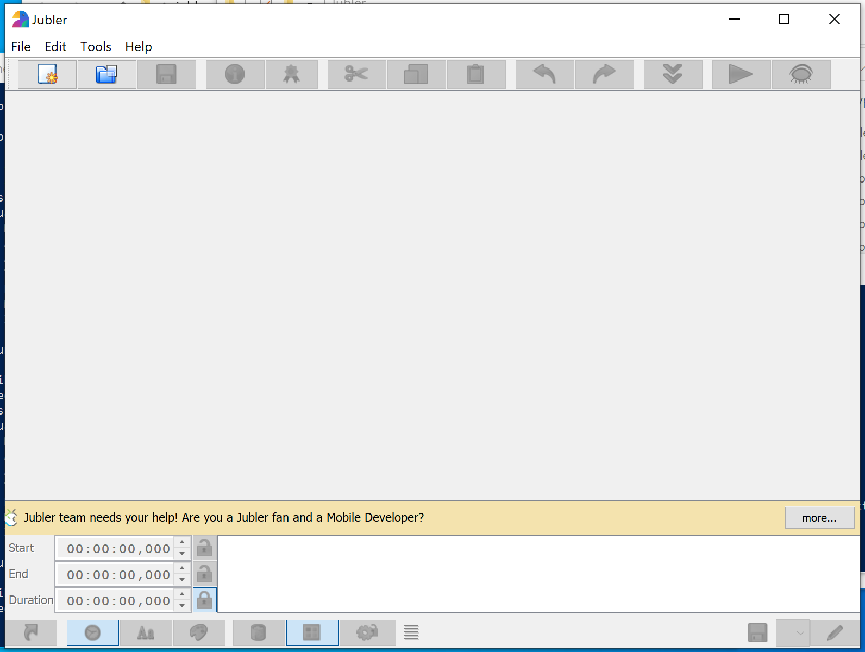Decrease the Start time with down arrow
This screenshot has height=652, width=865.
pyautogui.click(x=182, y=554)
